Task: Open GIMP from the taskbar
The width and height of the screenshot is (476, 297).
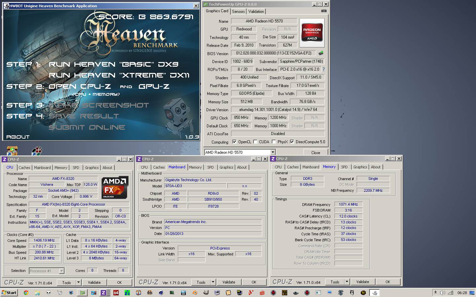Action: point(206,292)
